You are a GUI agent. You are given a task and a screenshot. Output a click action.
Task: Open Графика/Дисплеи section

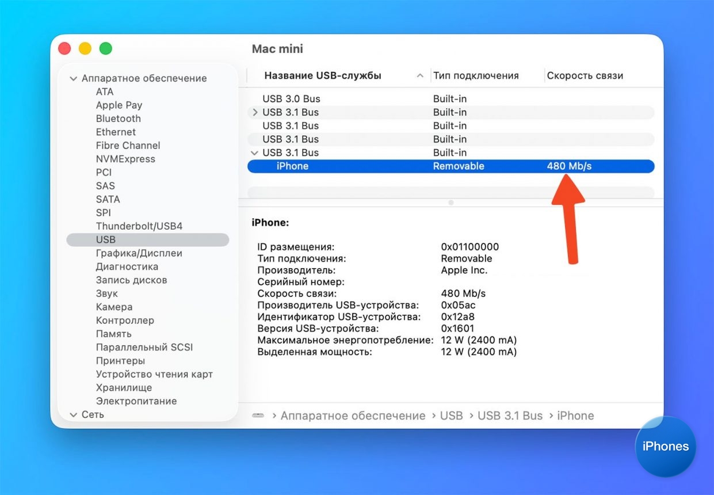(x=139, y=253)
